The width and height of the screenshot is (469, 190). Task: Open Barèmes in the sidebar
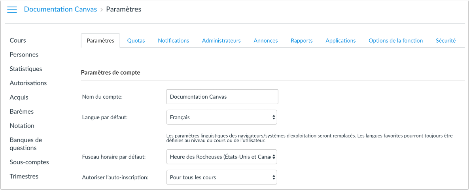click(x=21, y=111)
